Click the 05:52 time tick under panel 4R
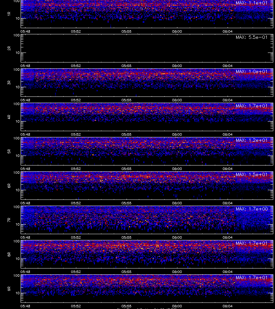 tap(76, 134)
